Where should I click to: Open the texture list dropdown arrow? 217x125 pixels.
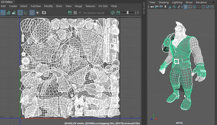pos(80,13)
